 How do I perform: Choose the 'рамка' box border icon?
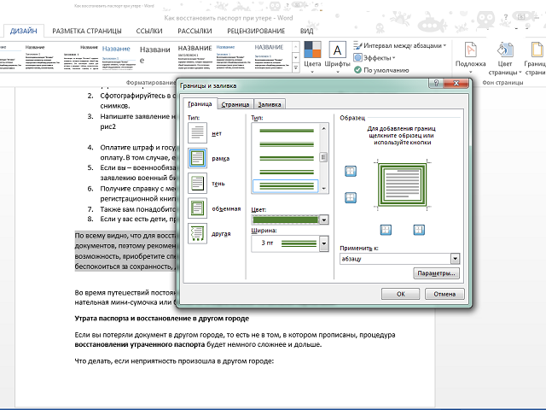[x=198, y=158]
